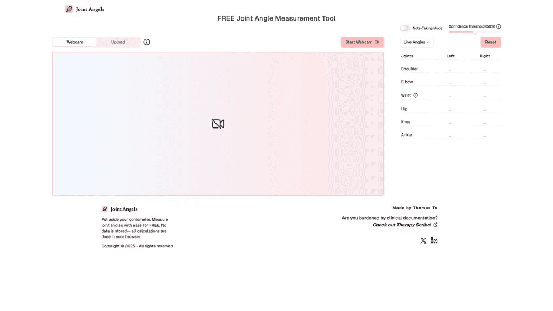The image size is (553, 311).
Task: Switch to the Upload tab
Action: [118, 42]
